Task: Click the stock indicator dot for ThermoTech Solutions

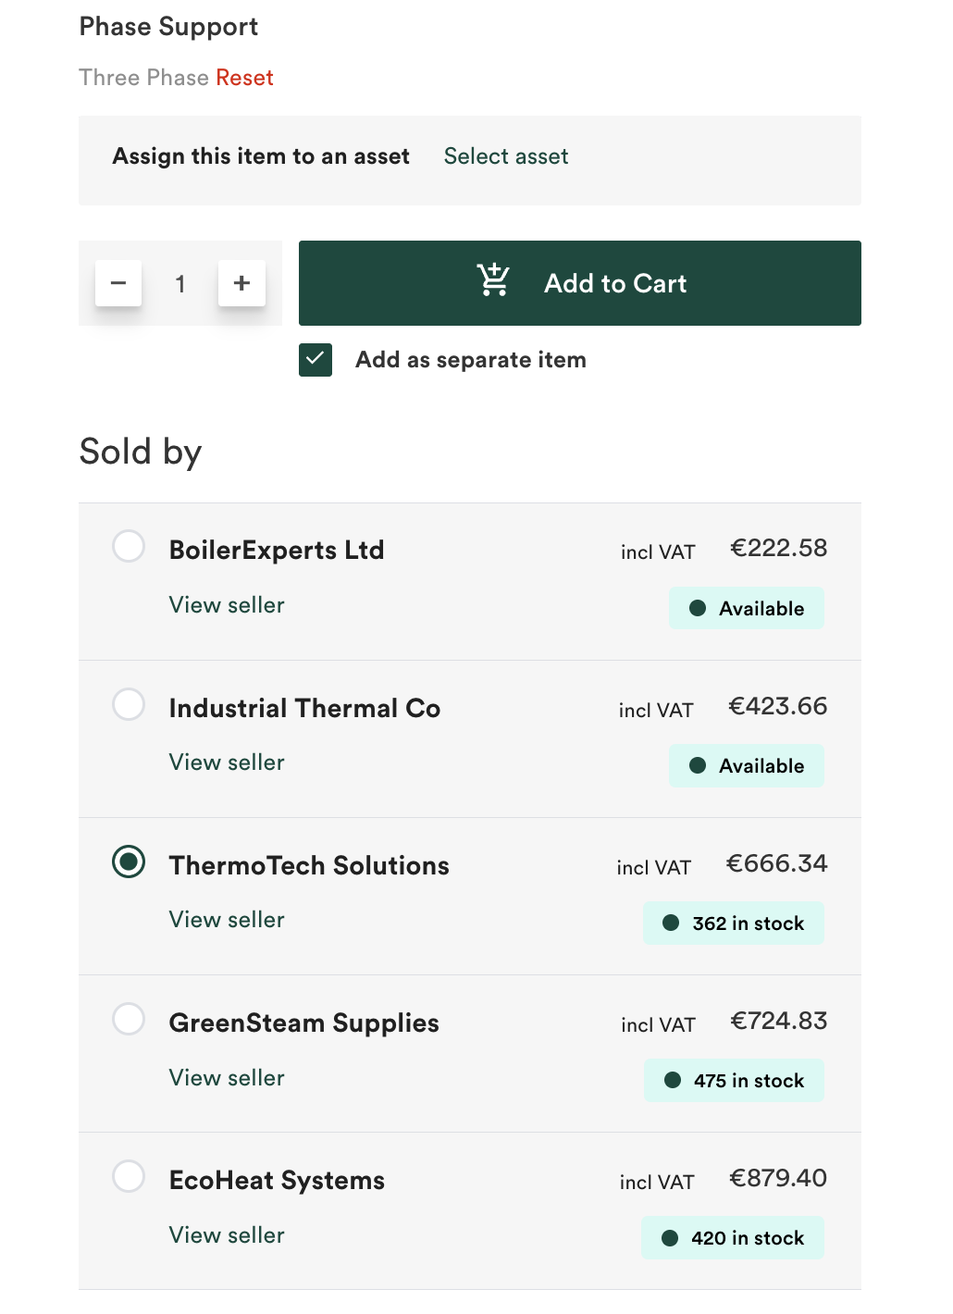Action: point(672,923)
